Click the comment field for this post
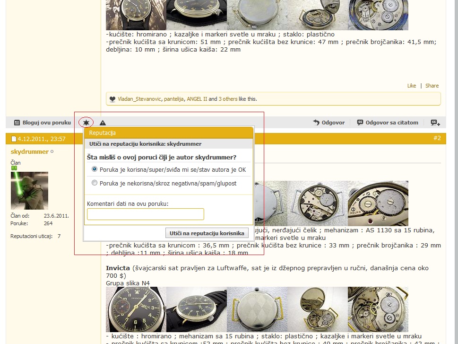The width and height of the screenshot is (458, 344). [146, 214]
